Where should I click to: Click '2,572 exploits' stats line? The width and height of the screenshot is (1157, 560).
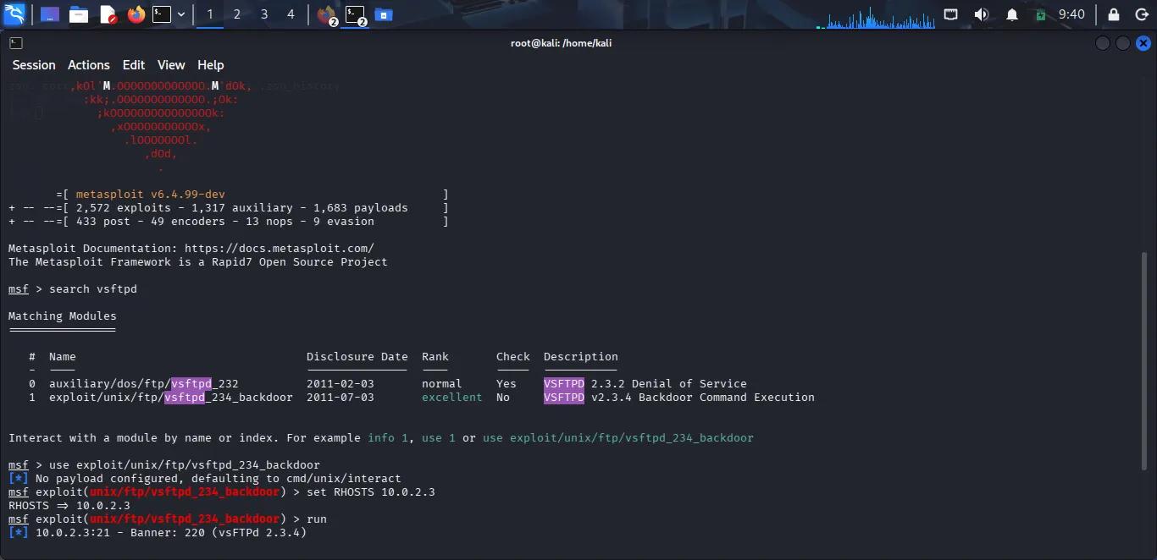pyautogui.click(x=229, y=208)
